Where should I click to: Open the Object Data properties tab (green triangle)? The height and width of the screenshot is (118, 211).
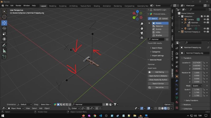click(177, 98)
